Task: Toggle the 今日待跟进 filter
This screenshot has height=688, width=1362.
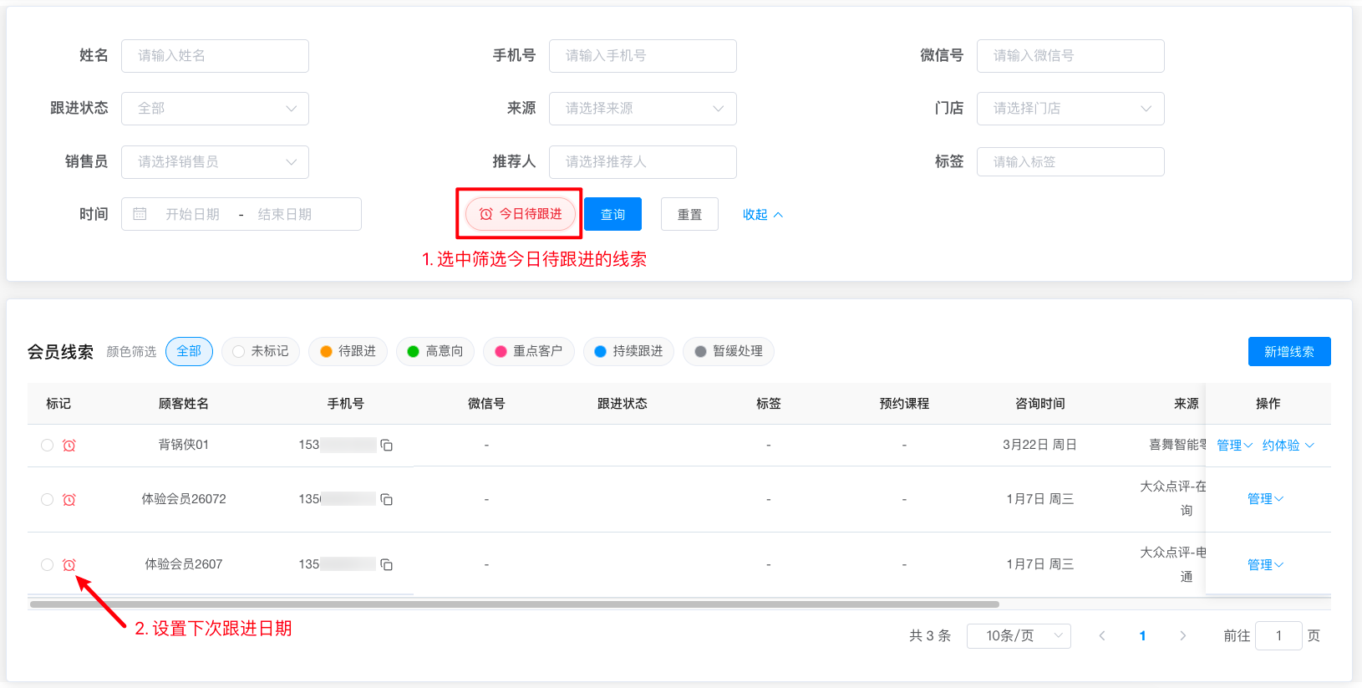Action: click(x=521, y=215)
